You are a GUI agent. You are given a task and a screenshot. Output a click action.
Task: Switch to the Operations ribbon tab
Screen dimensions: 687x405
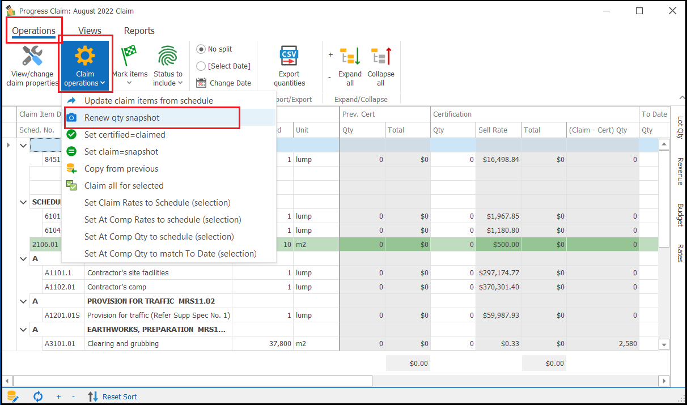33,31
